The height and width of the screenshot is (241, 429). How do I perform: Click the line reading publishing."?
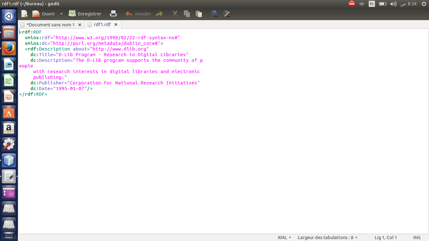click(x=50, y=77)
